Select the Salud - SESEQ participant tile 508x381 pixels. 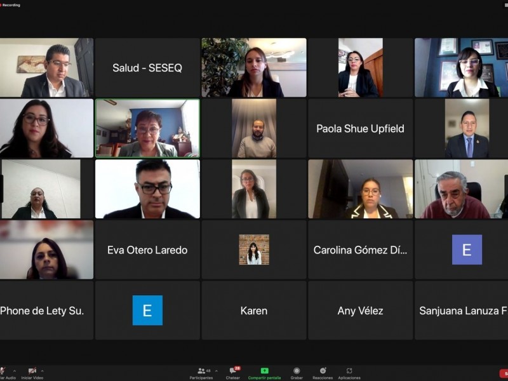click(x=147, y=67)
